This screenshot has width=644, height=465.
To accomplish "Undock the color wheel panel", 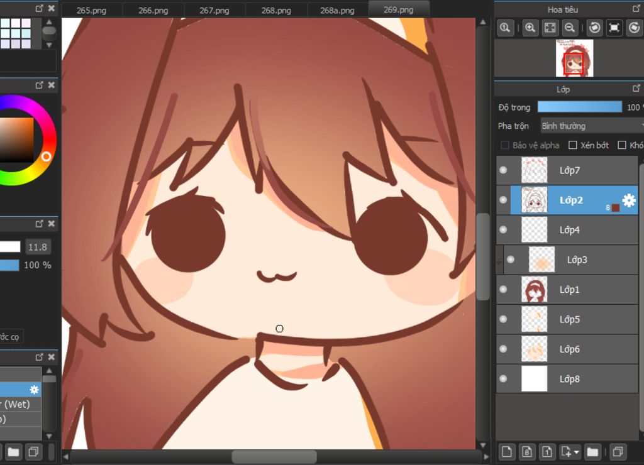I will pos(39,85).
